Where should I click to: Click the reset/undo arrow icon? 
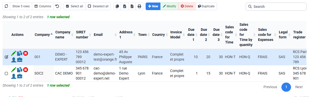[57, 6]
